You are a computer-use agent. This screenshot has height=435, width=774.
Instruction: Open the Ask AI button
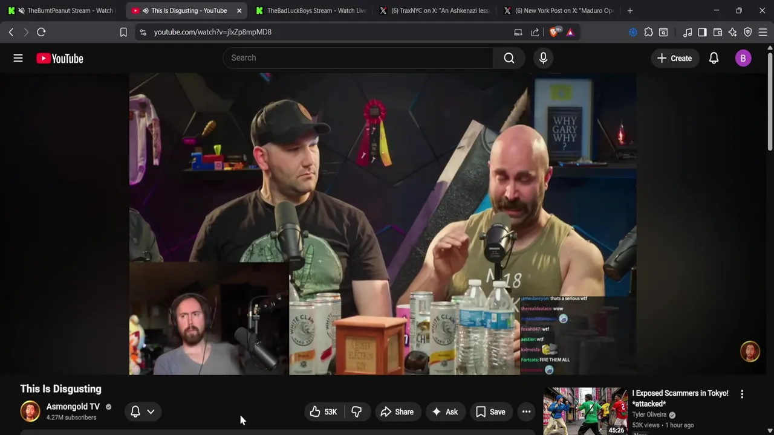coord(444,412)
